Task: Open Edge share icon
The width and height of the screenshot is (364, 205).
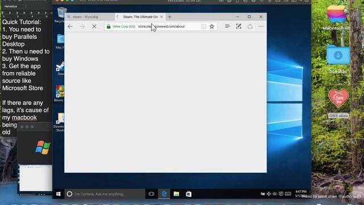Action: click(250, 27)
